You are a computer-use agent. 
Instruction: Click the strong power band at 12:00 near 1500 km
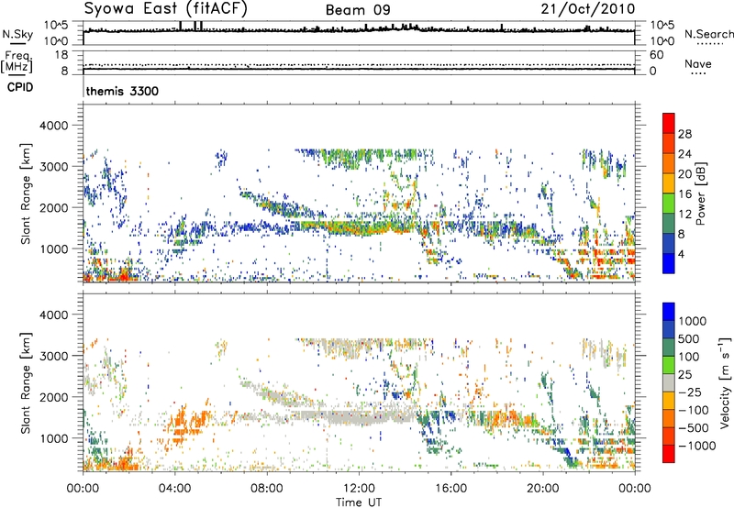click(x=359, y=228)
